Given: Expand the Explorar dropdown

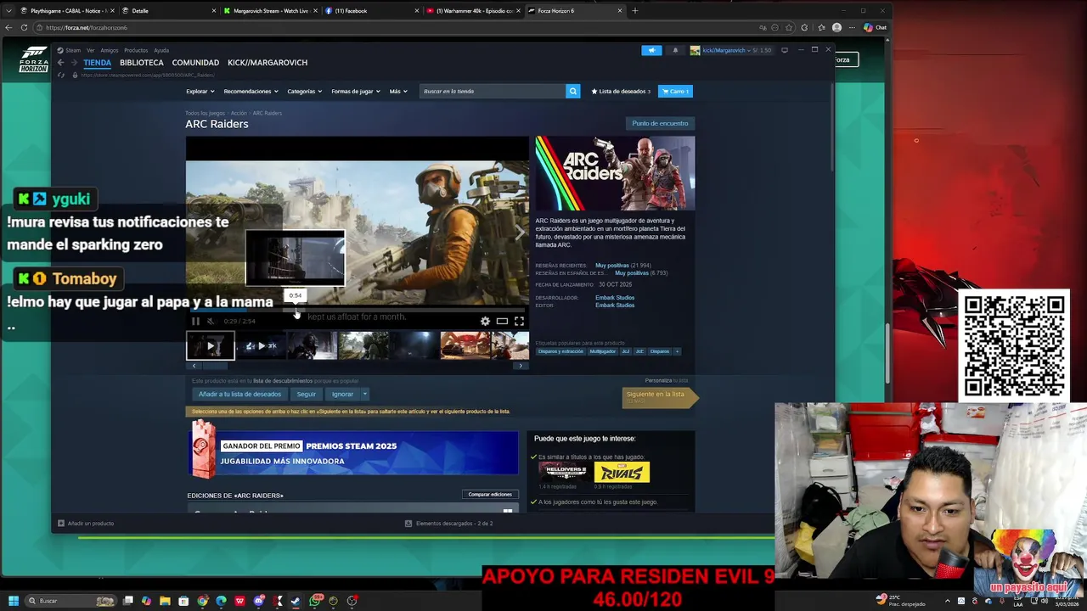Looking at the screenshot, I should tap(200, 91).
